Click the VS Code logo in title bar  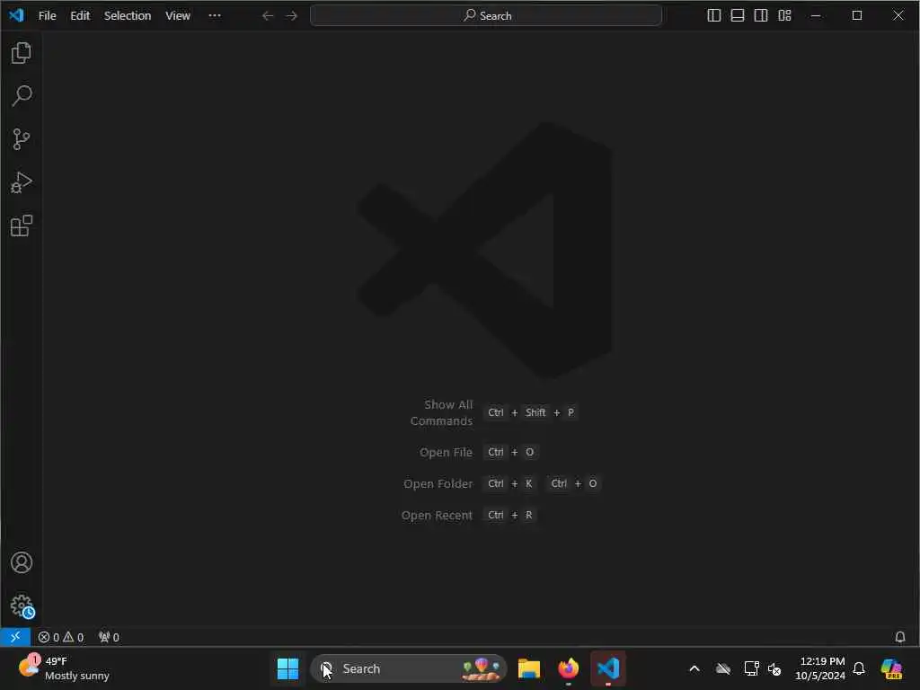[16, 15]
